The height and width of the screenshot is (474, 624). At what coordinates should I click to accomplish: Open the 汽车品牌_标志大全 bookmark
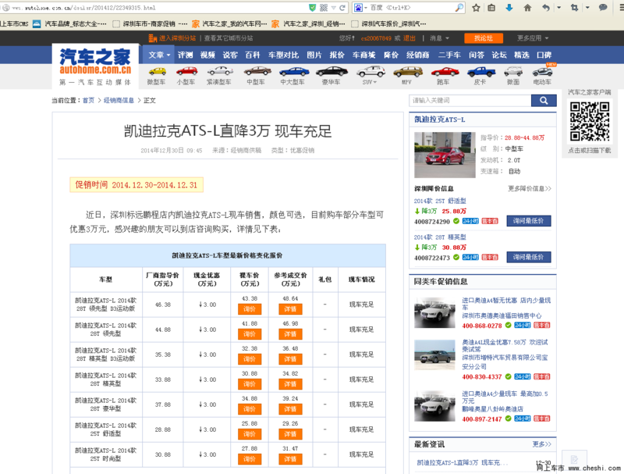pos(69,24)
